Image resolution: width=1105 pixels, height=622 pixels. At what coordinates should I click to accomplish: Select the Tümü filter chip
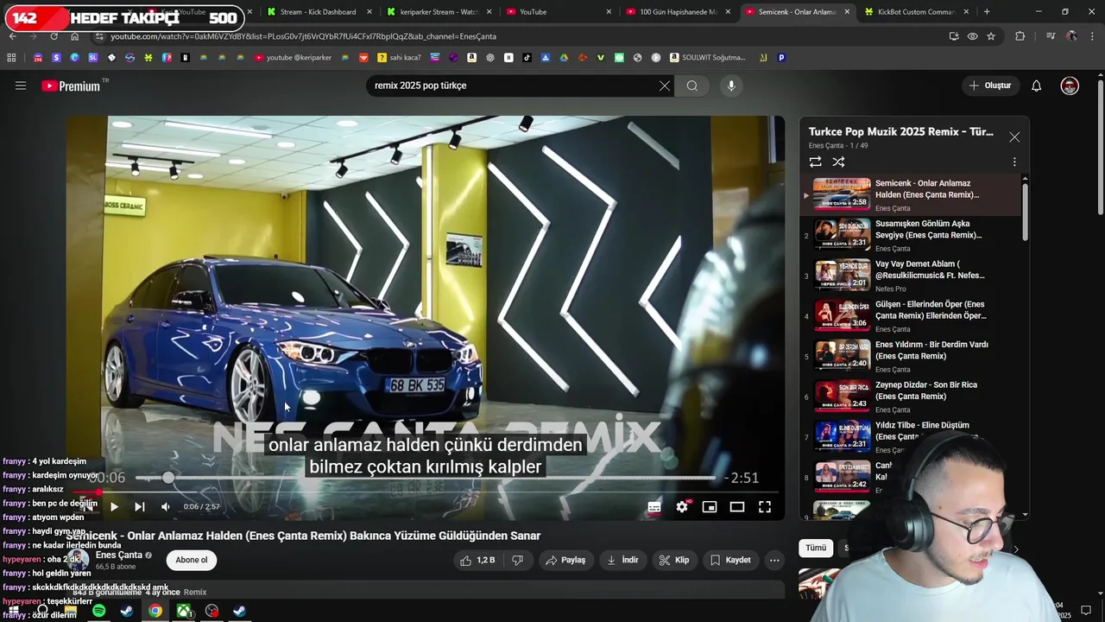tap(816, 548)
